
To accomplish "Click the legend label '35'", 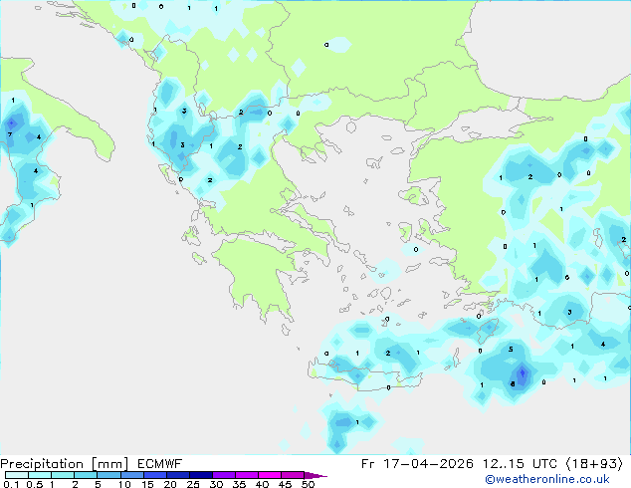I will point(240,484).
